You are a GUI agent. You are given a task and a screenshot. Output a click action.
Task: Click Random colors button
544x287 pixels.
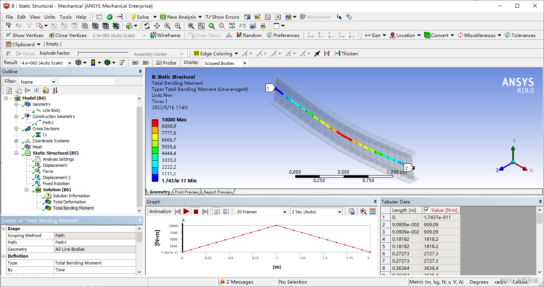click(x=249, y=35)
